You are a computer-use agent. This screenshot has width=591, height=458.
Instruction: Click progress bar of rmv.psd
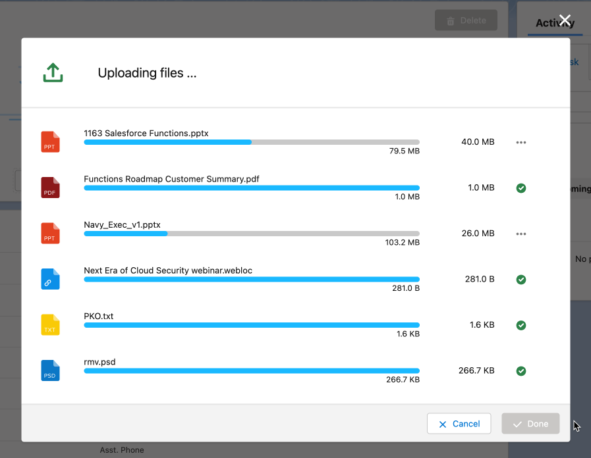click(252, 370)
